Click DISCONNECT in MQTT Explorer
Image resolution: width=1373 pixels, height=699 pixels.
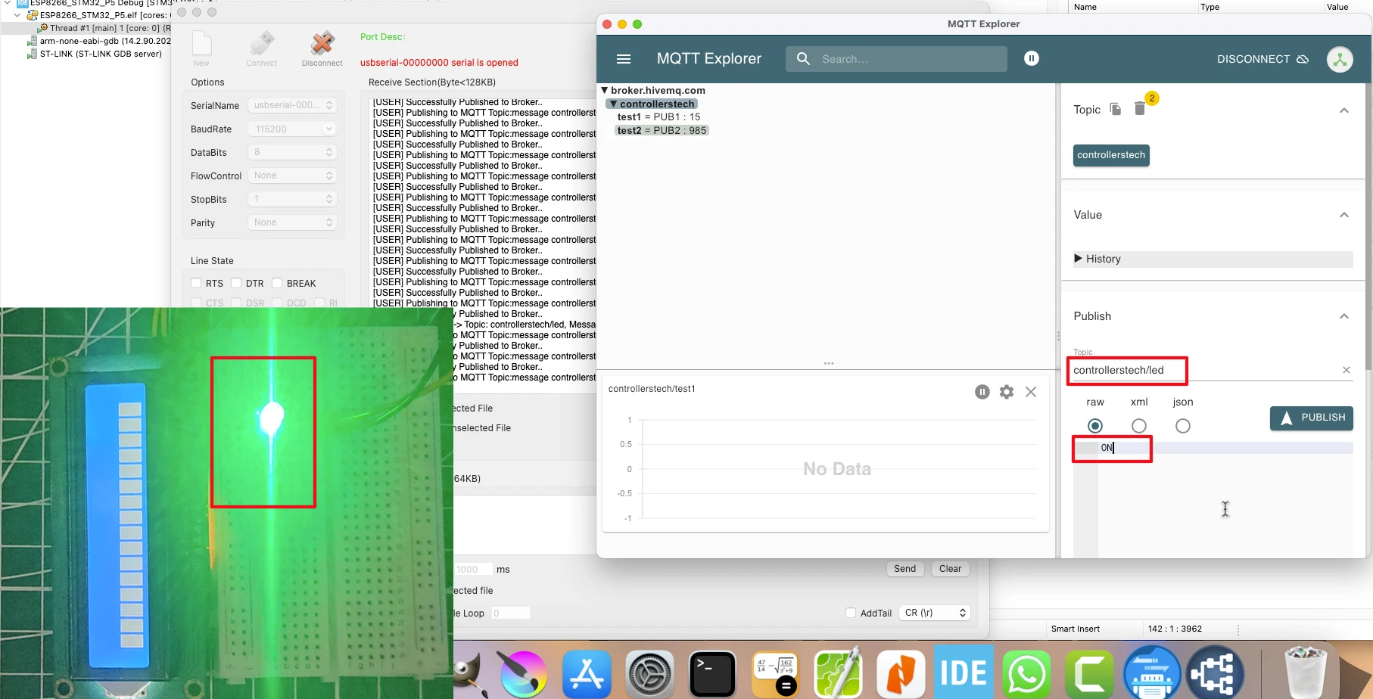tap(1262, 59)
